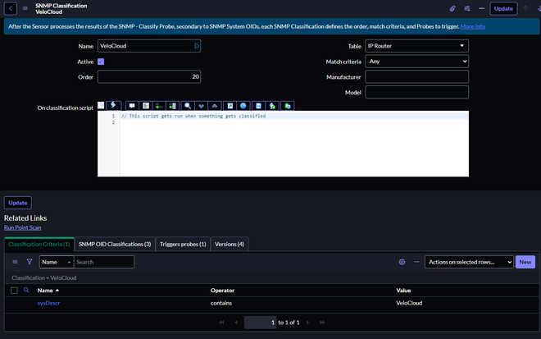541x339 pixels.
Task: Click the script editor lightning macro icon
Action: coord(113,105)
